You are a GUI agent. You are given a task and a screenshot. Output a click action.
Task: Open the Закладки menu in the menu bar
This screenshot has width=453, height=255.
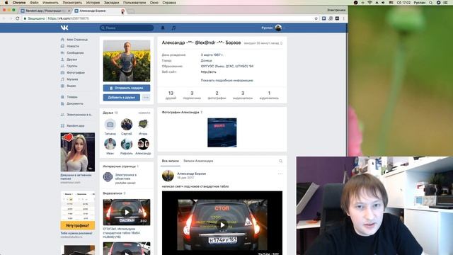[x=111, y=2]
